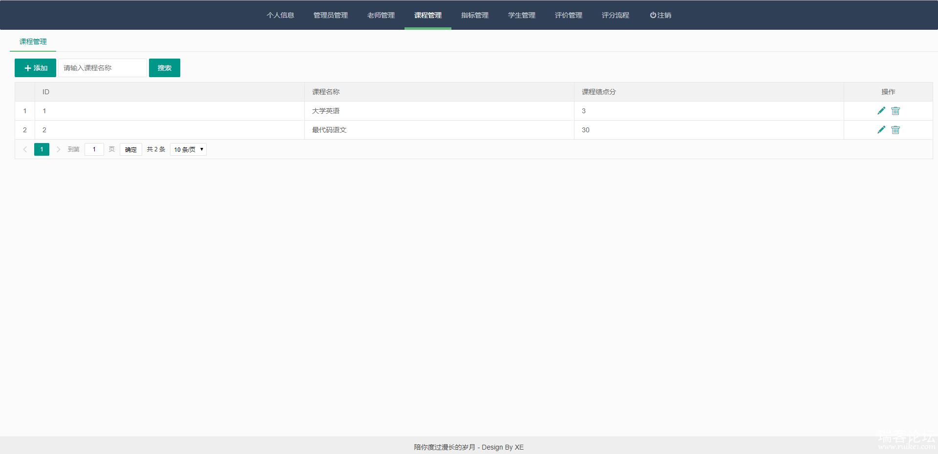Select the credit value 3 cell
Viewport: 938px width, 454px height.
(x=709, y=111)
